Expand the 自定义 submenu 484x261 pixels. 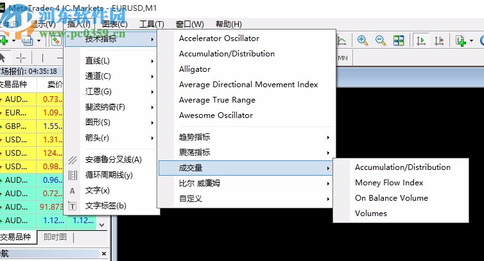[246, 199]
